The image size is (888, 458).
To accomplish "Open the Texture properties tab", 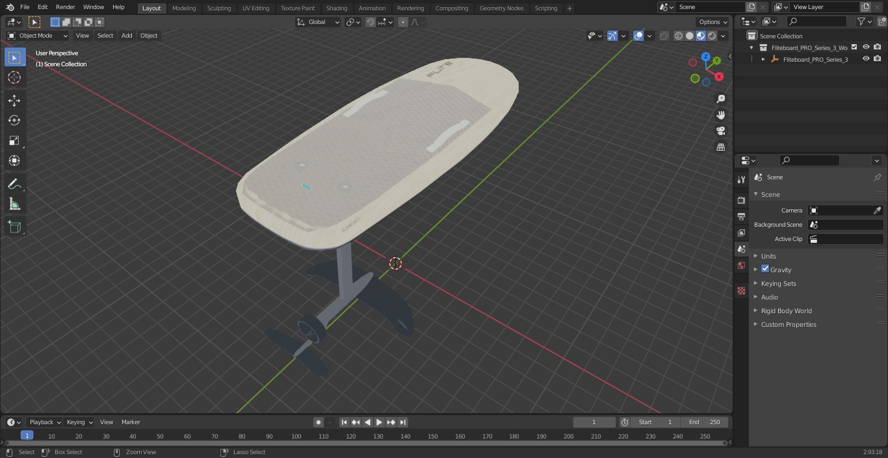I will click(x=741, y=290).
